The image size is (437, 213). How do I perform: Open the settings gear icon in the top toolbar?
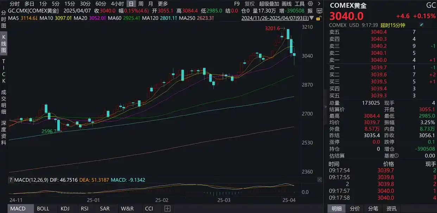point(310,4)
